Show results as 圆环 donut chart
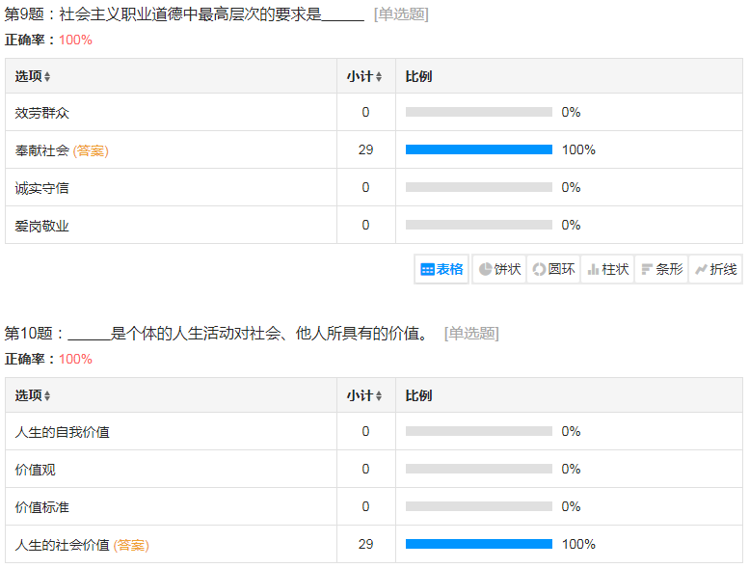This screenshot has height=568, width=749. [x=553, y=269]
